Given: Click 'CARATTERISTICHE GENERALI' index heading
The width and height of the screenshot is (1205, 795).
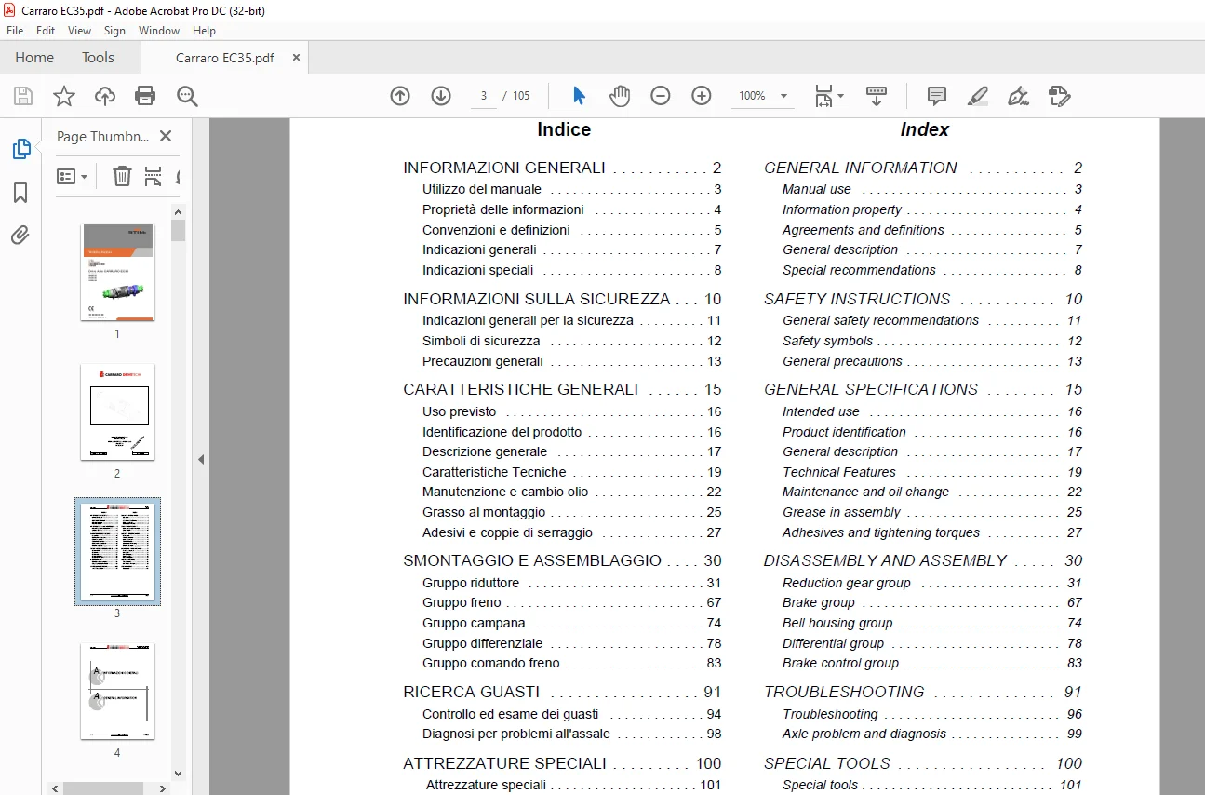Looking at the screenshot, I should (520, 390).
